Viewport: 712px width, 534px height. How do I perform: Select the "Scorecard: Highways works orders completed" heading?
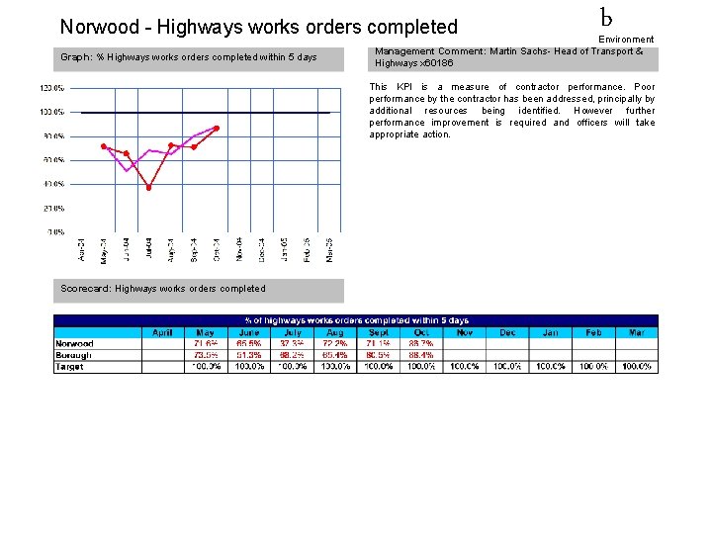[199, 291]
